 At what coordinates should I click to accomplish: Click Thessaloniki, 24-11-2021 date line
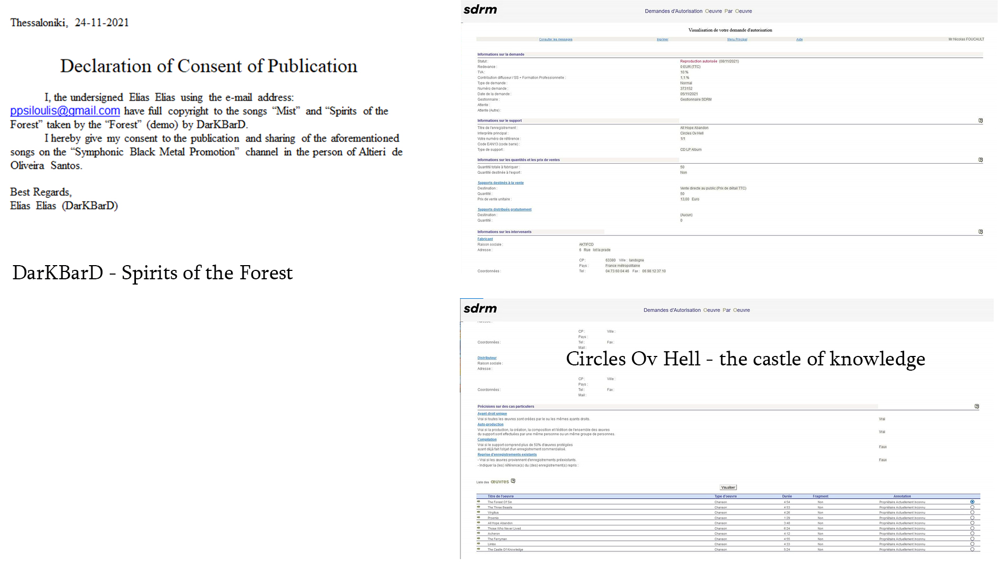(69, 23)
